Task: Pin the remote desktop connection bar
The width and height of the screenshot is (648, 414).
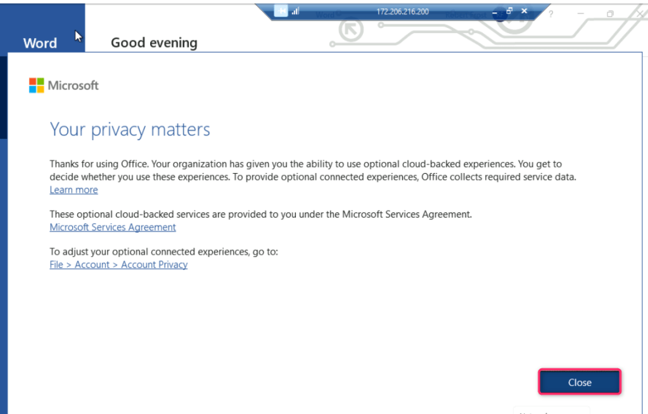Action: (x=281, y=11)
